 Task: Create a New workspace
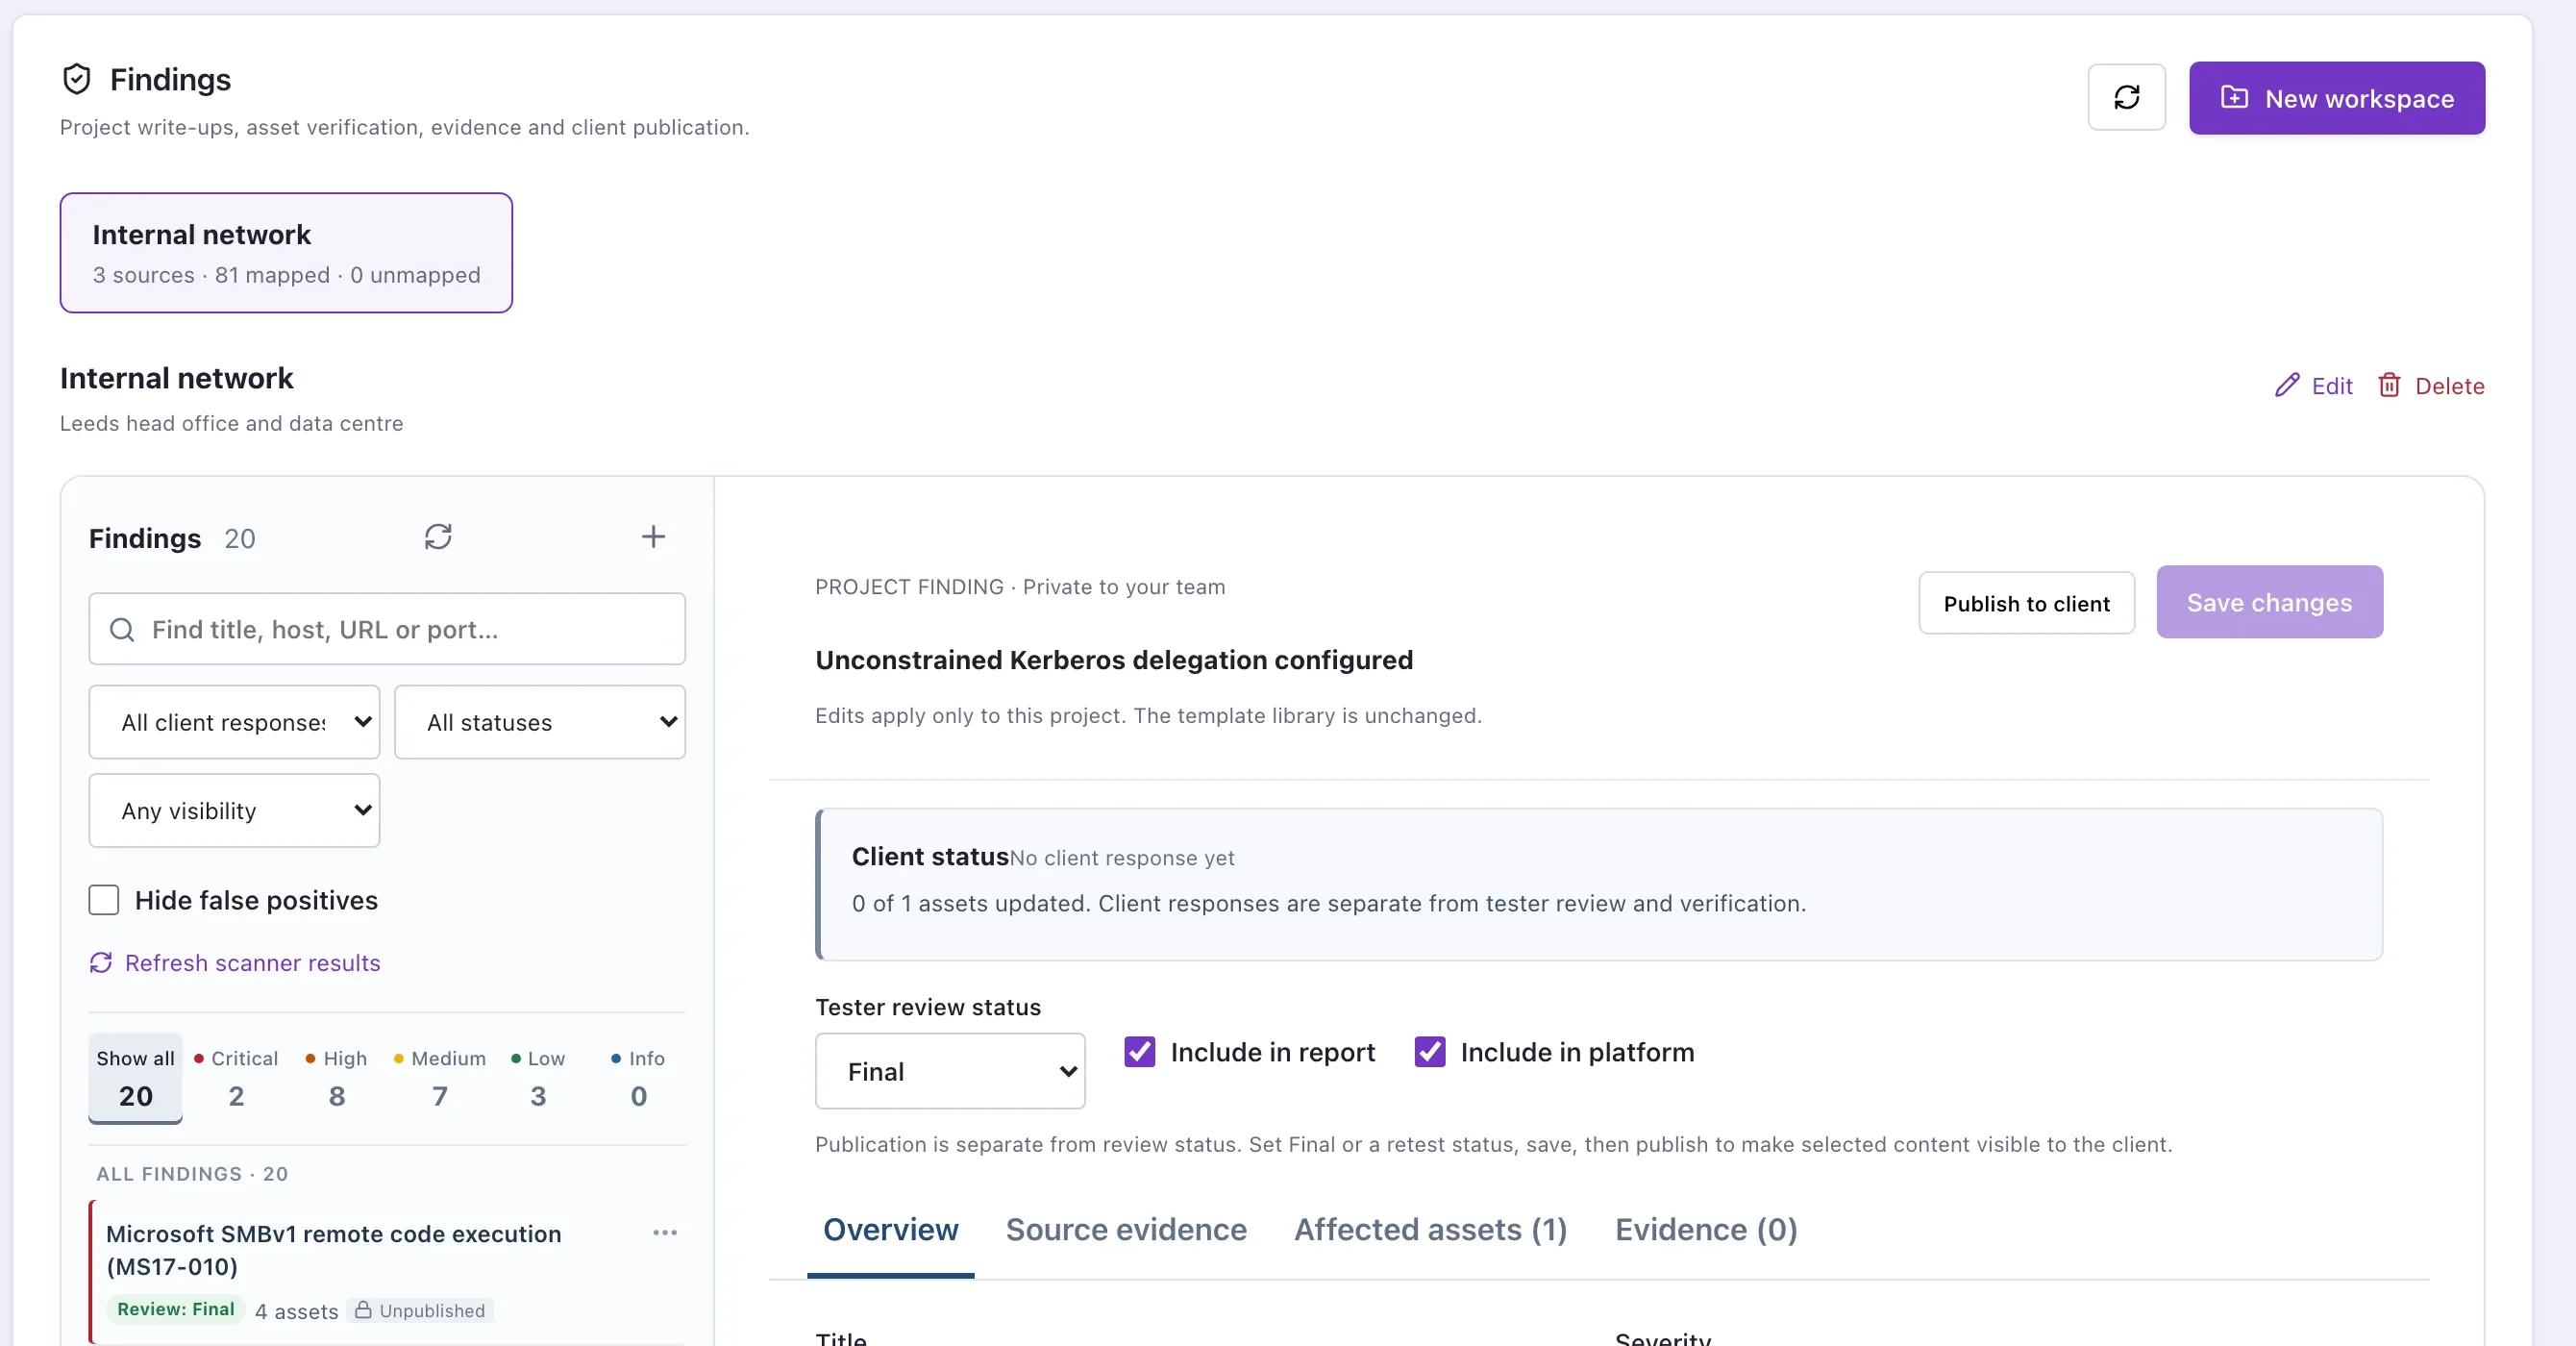pyautogui.click(x=2336, y=98)
